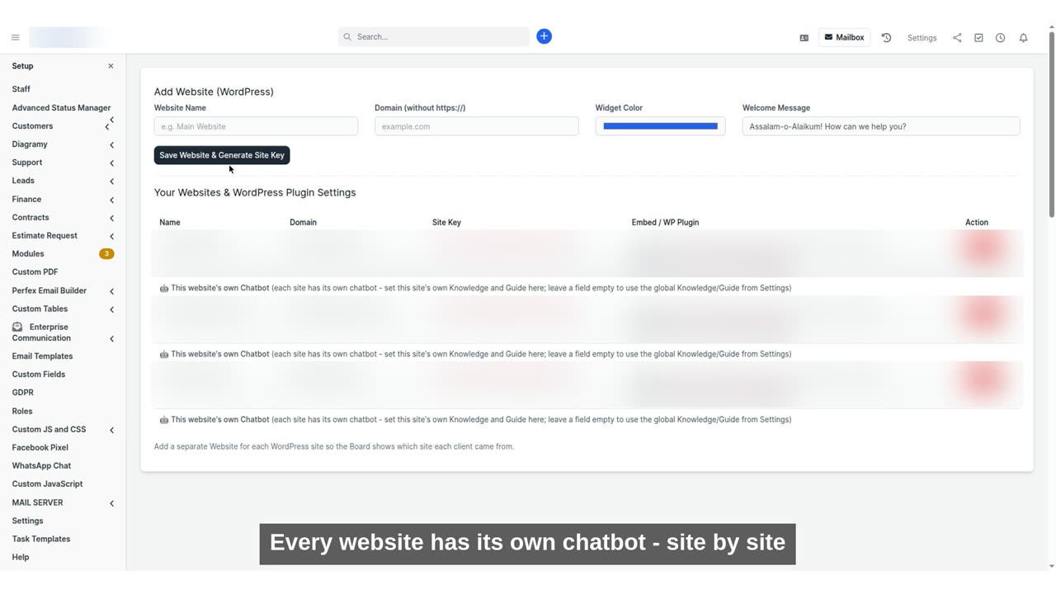The height and width of the screenshot is (594, 1056).
Task: Open the ID card icon in top bar
Action: (x=804, y=38)
